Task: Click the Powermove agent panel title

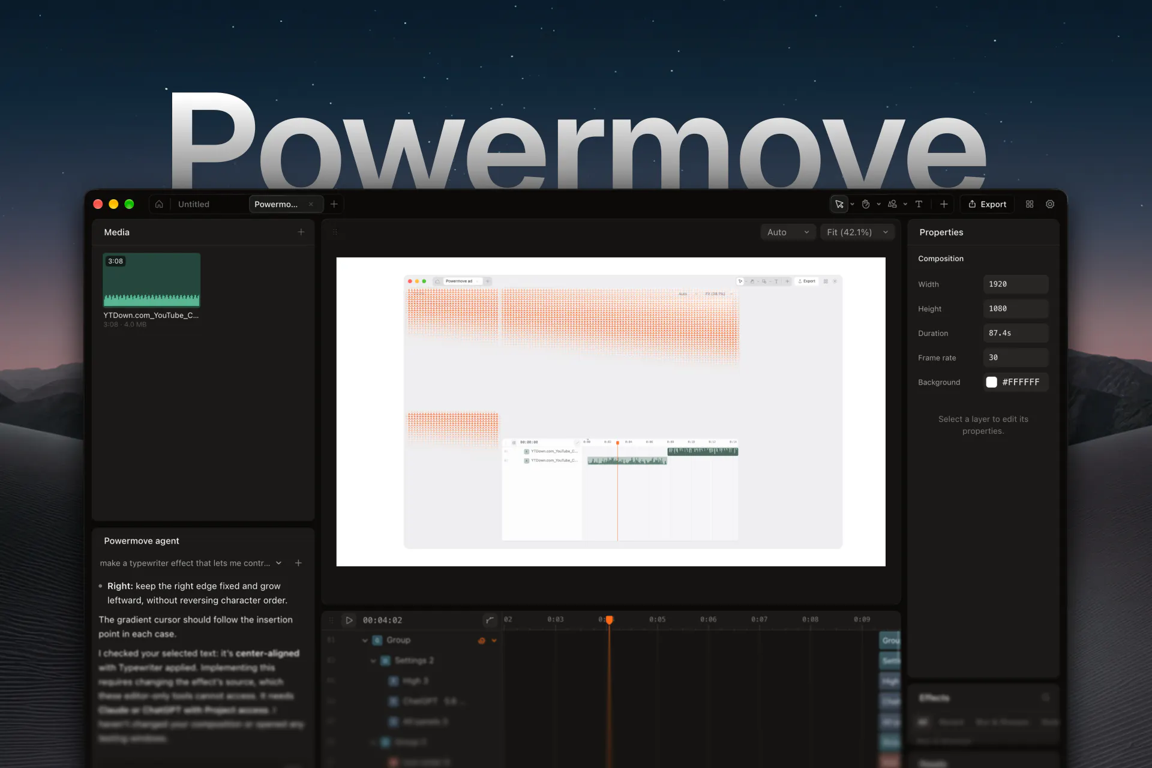Action: (142, 541)
